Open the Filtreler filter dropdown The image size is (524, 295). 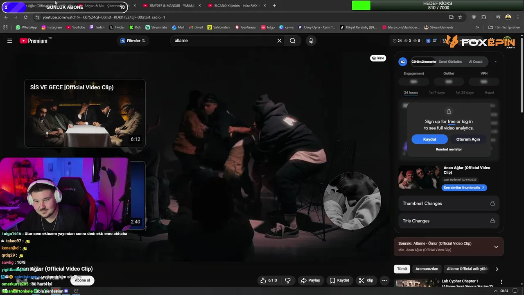(x=133, y=41)
